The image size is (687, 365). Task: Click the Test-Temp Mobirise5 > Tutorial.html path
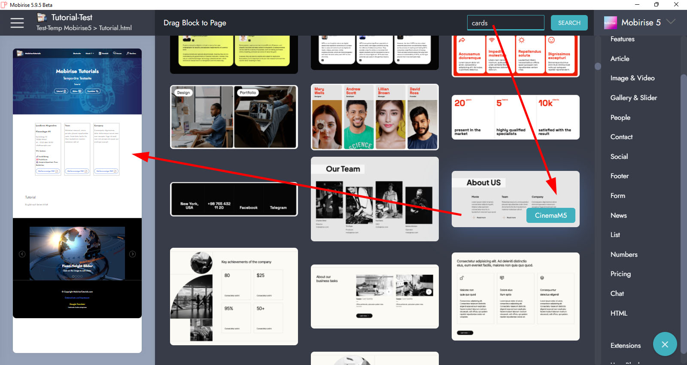[84, 28]
